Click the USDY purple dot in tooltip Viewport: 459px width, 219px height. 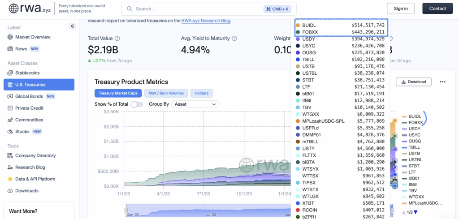[x=298, y=39]
